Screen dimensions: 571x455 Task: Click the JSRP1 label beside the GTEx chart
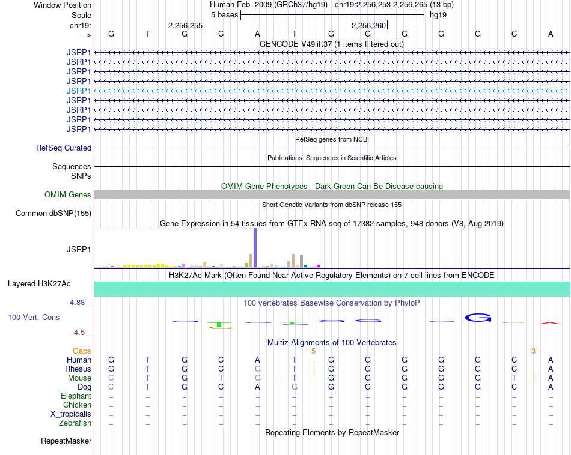tap(79, 250)
